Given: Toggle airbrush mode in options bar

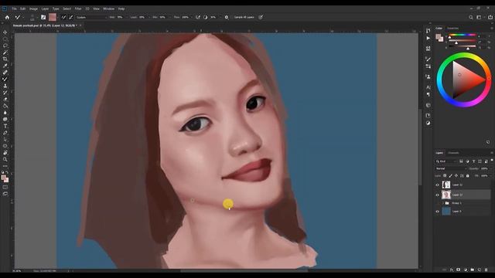Looking at the screenshot, I should click(198, 17).
